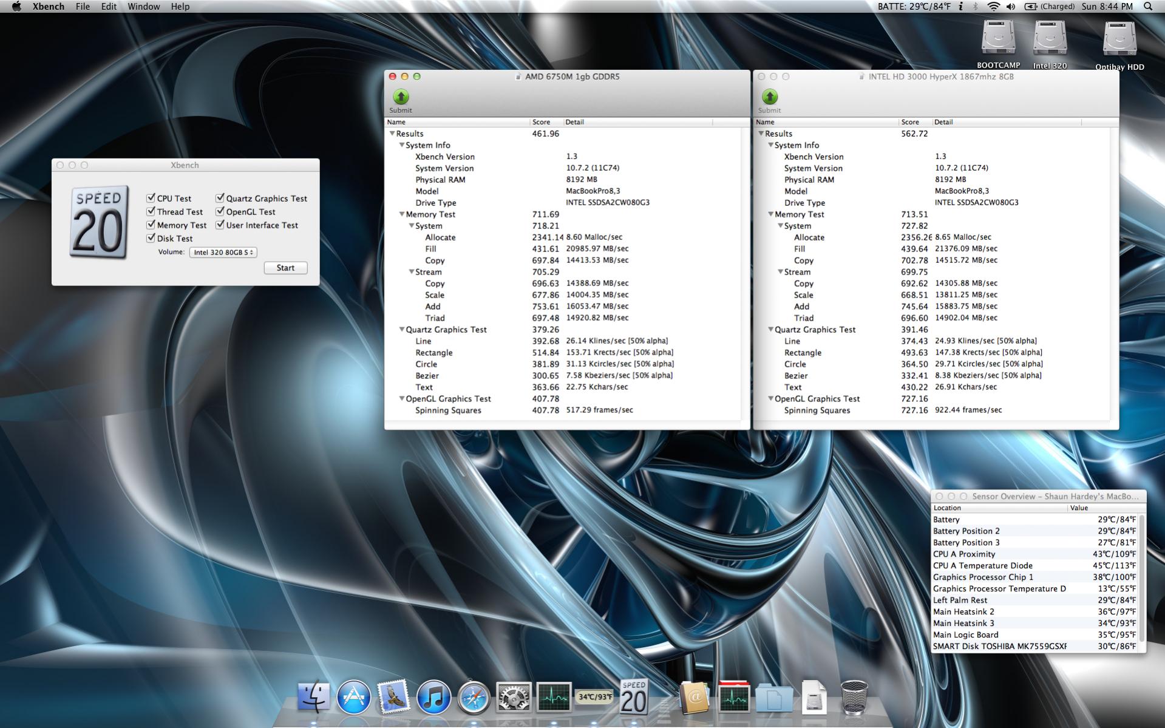
Task: Collapse System Info in AMD 6750M window
Action: click(402, 145)
